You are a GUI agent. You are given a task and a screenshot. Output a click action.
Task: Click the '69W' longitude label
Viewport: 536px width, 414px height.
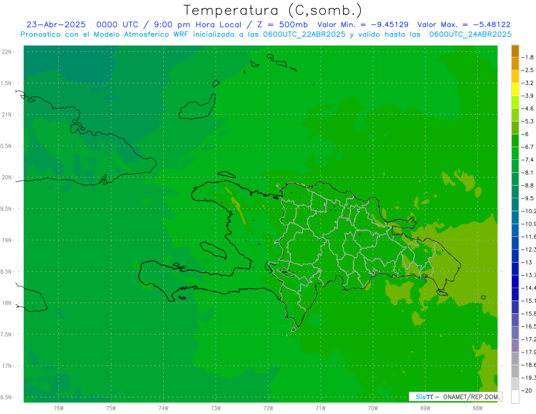(x=425, y=408)
